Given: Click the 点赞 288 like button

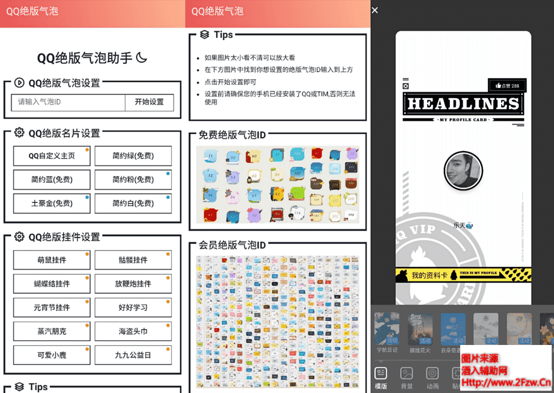Looking at the screenshot, I should (x=507, y=86).
